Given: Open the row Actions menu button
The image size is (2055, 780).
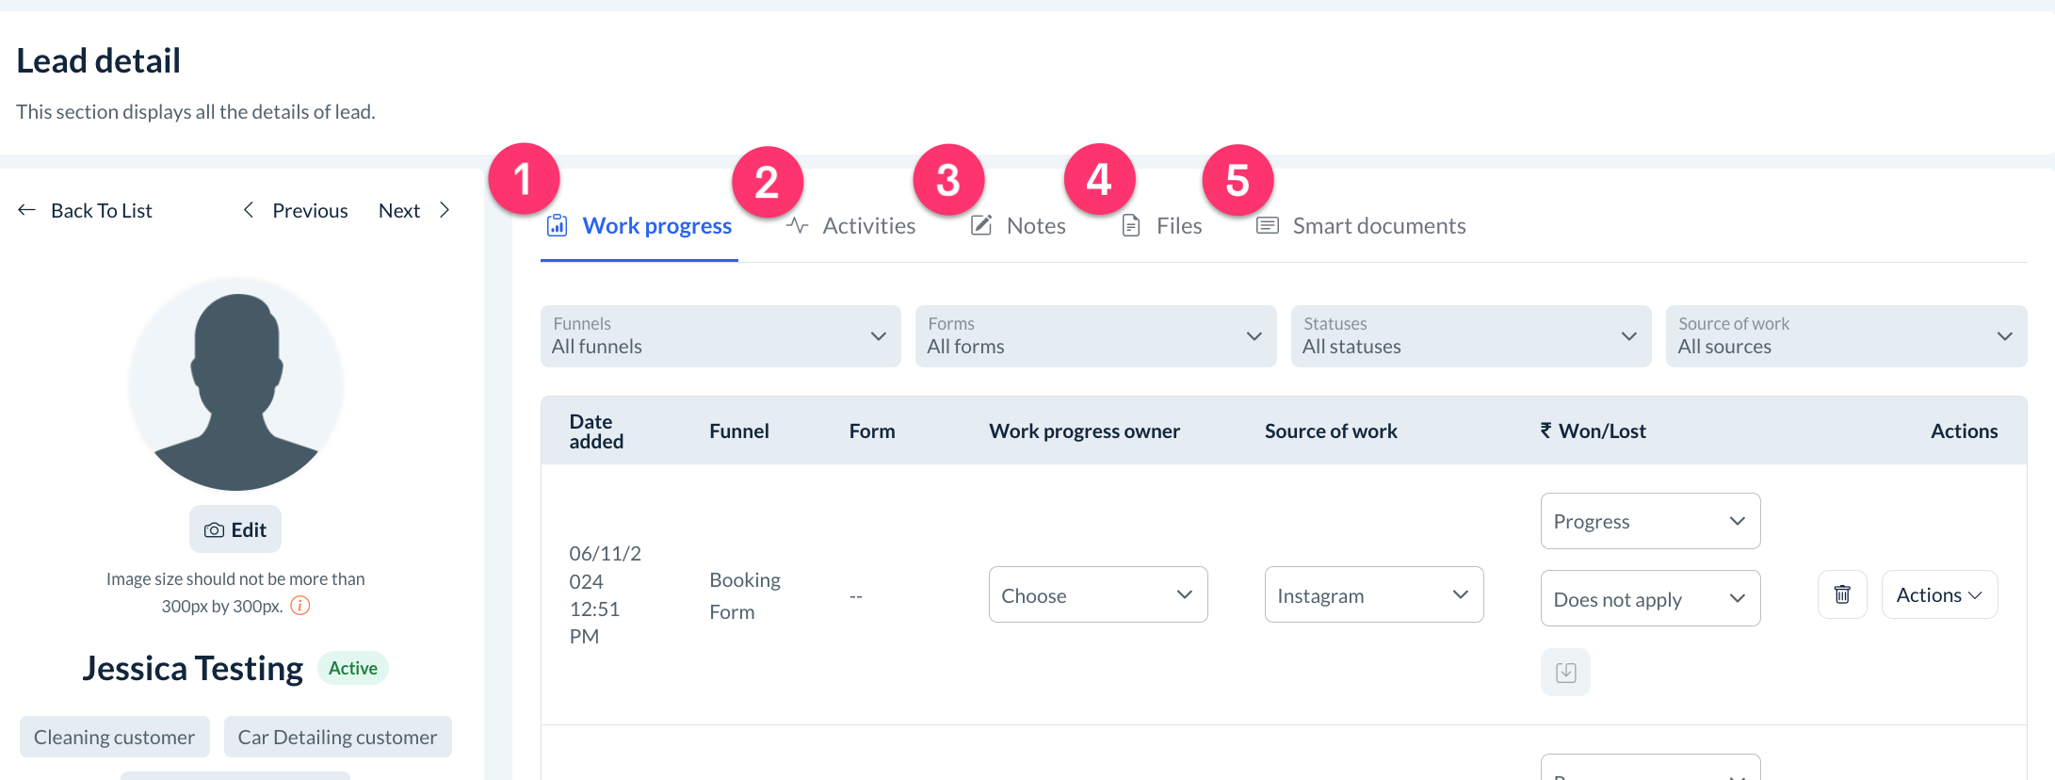Looking at the screenshot, I should point(1938,594).
